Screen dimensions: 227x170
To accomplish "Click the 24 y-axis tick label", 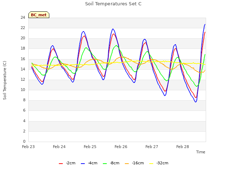I will (23, 18).
